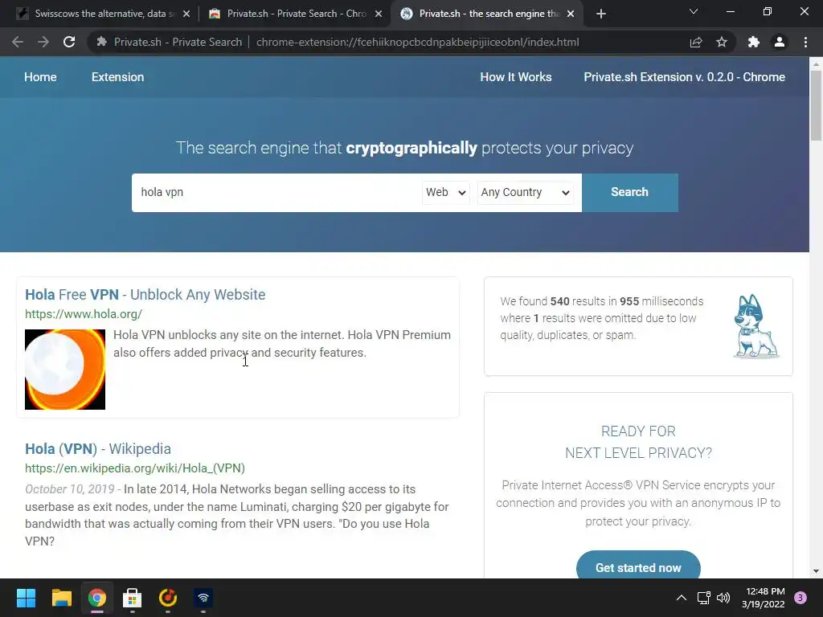
Task: Click Private.sh Extension v. 0.2.0 - Chrome link
Action: click(685, 77)
